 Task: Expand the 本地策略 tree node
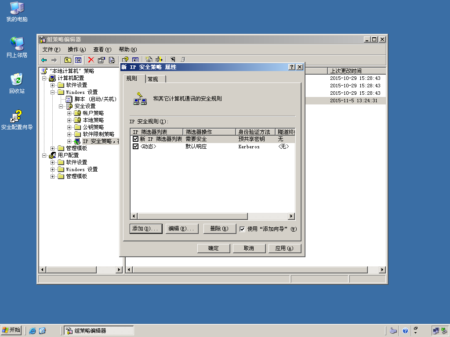[69, 120]
